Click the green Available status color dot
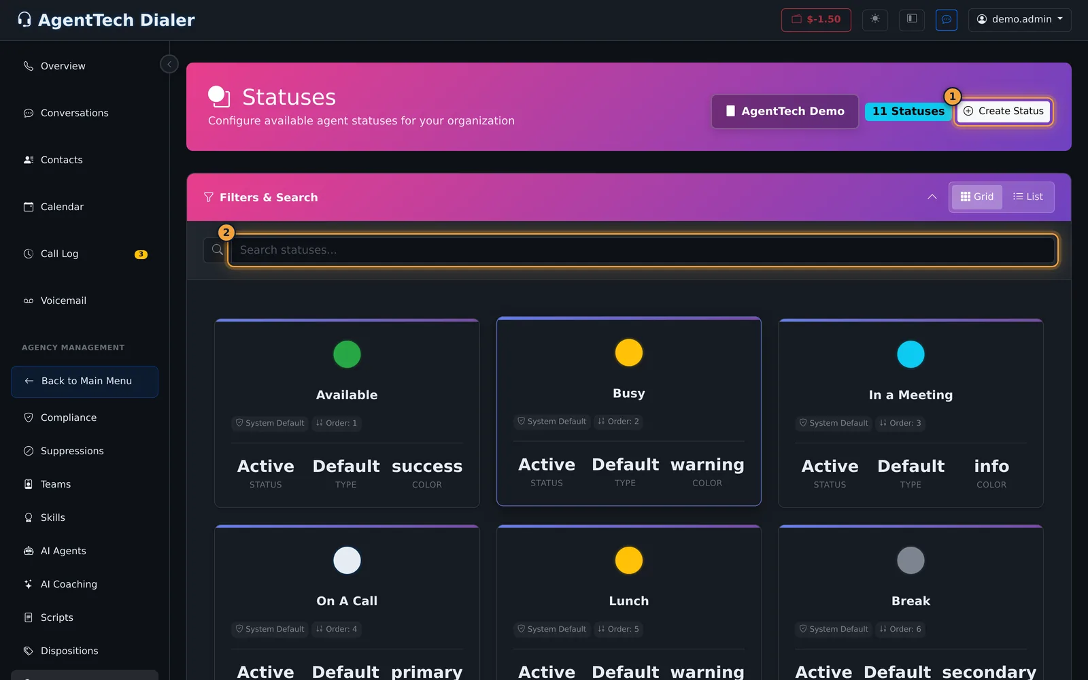1088x680 pixels. [347, 354]
